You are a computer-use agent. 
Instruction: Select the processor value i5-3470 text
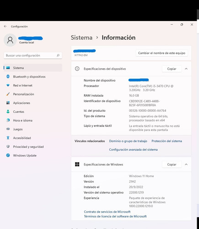click(x=151, y=88)
